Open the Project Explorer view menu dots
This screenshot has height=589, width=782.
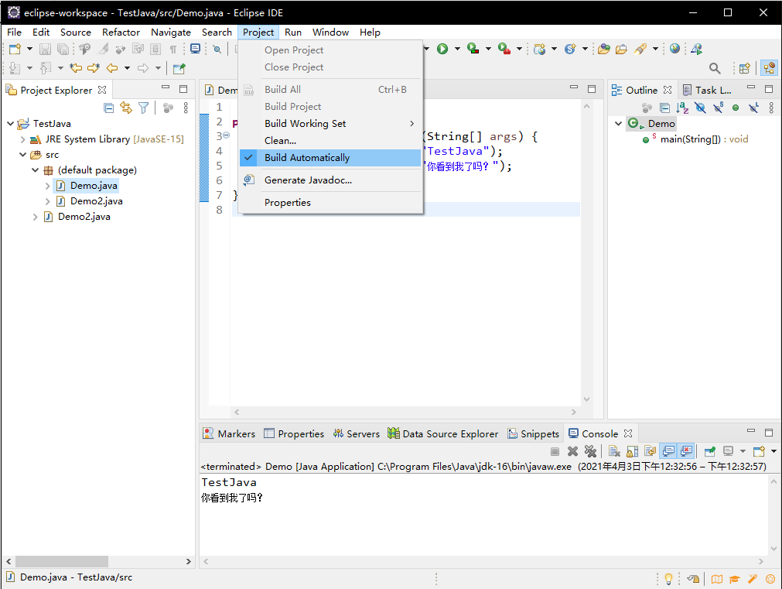click(x=186, y=108)
